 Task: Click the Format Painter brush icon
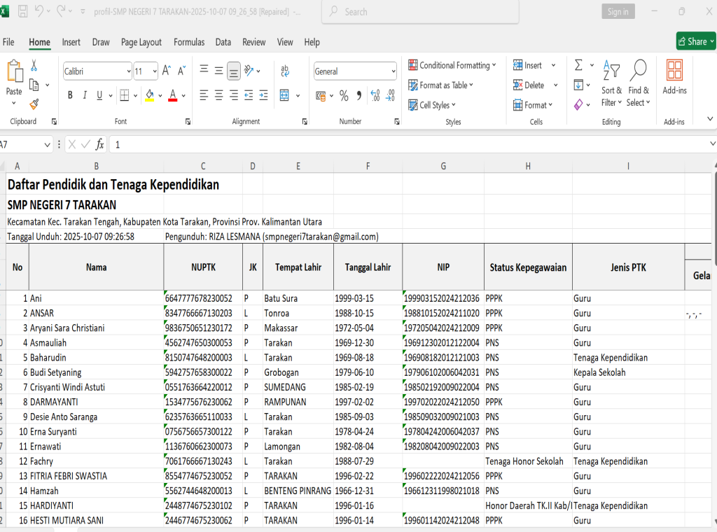34,104
